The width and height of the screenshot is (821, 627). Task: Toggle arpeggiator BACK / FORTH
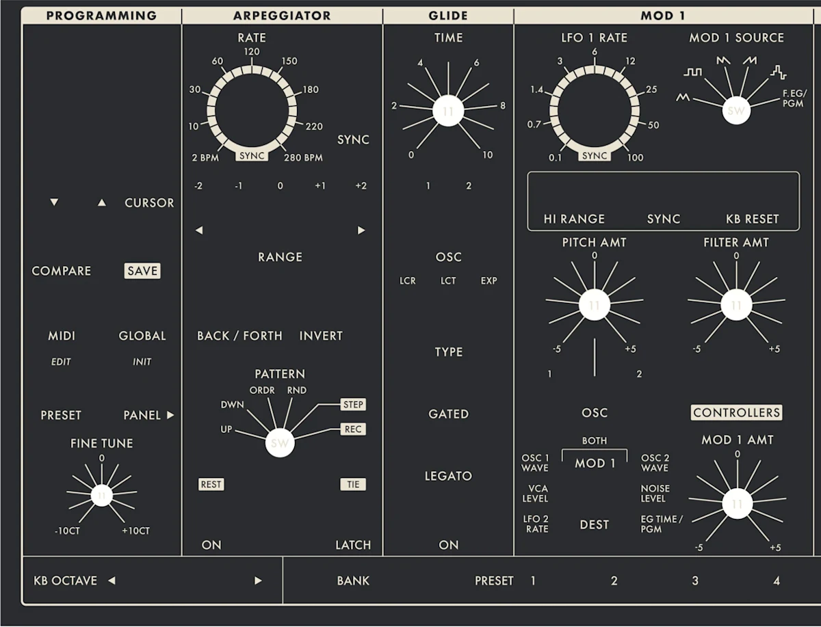239,336
